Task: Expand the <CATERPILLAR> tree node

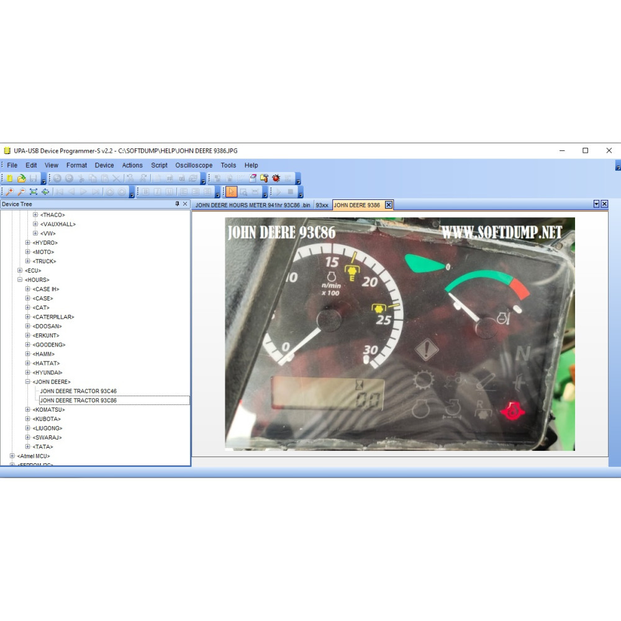Action: click(x=27, y=317)
